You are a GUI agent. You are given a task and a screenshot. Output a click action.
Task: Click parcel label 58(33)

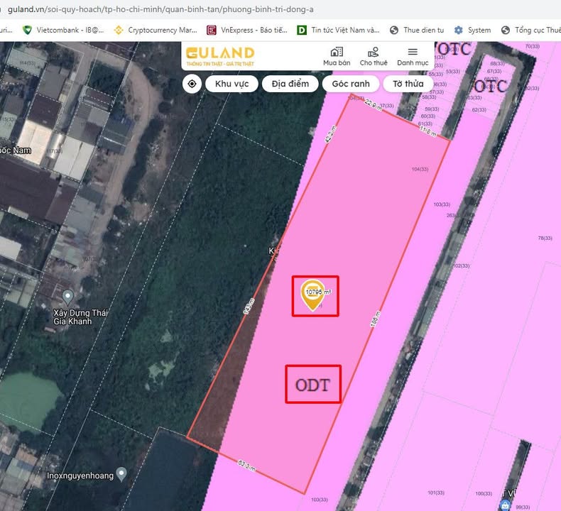point(429,97)
